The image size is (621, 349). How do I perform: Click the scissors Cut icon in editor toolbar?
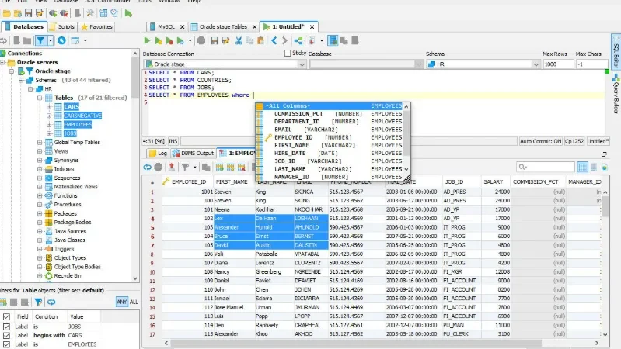(239, 40)
